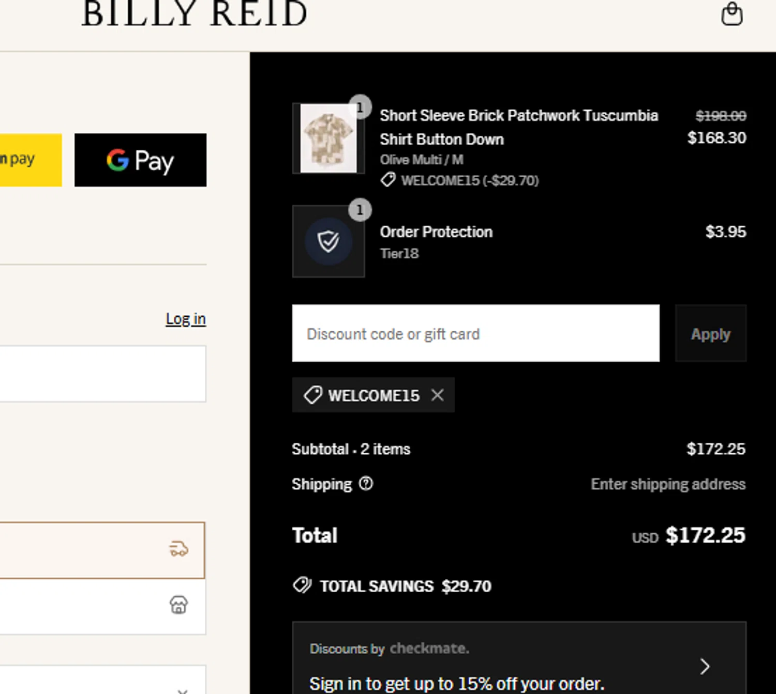Click the quantity badge on the shirt thumbnail
This screenshot has height=694, width=776.
360,107
